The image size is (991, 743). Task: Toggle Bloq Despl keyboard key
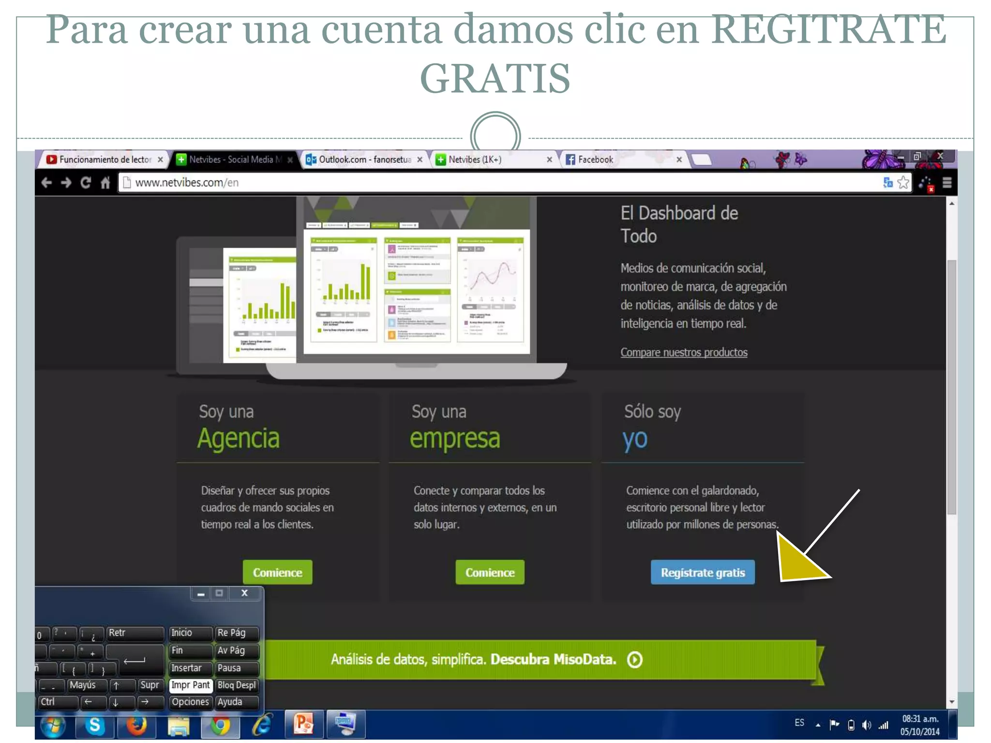point(237,685)
